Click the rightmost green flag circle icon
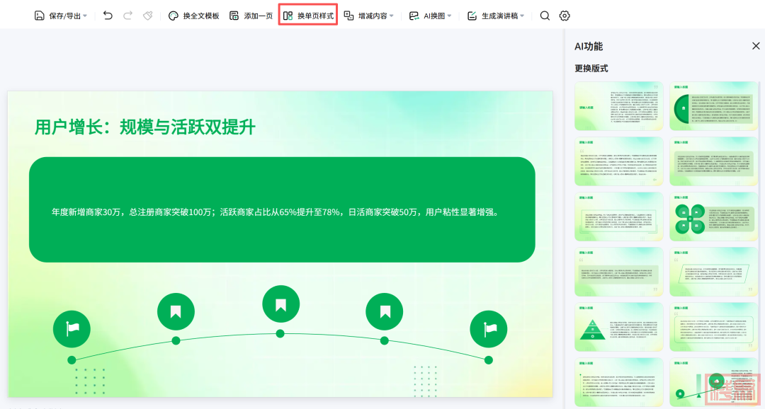This screenshot has height=409, width=765. (489, 329)
